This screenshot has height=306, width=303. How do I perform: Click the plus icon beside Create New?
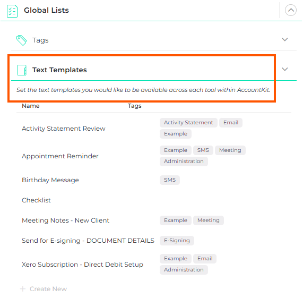tap(23, 289)
